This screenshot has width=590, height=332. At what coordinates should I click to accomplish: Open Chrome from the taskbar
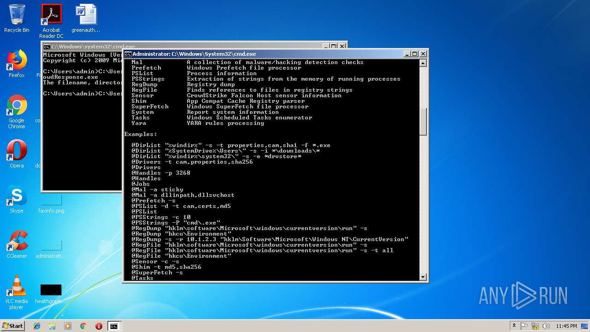(x=83, y=326)
